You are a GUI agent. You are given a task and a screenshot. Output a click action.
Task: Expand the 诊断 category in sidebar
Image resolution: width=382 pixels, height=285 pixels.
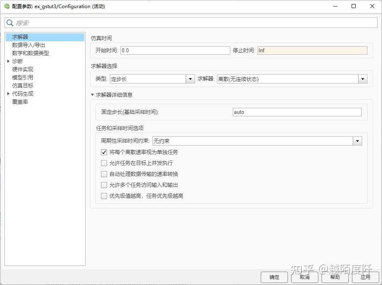pos(8,61)
